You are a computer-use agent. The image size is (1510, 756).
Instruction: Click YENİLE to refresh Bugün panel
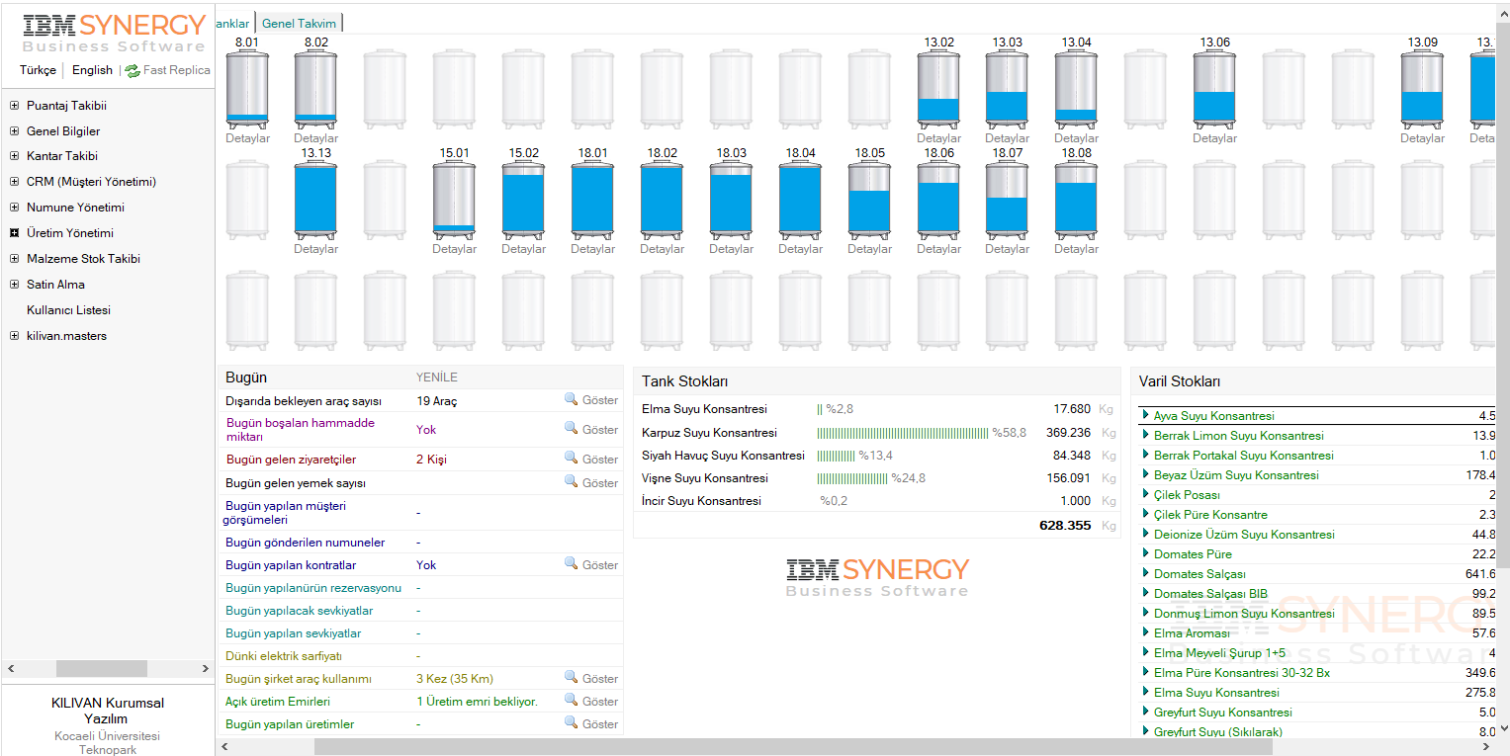pos(437,378)
